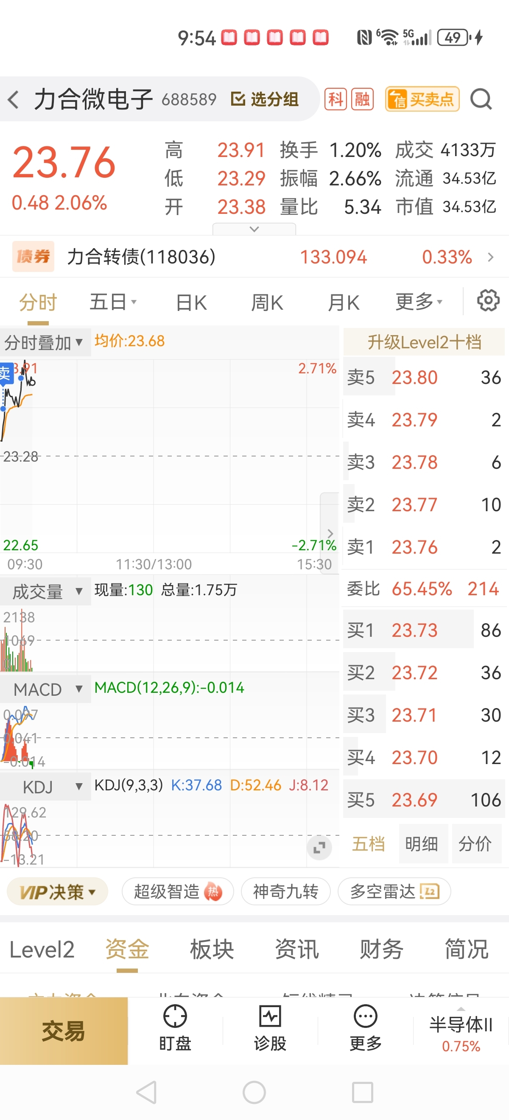Switch to 月K chart tab
Viewport: 509px width, 1120px height.
[x=344, y=302]
